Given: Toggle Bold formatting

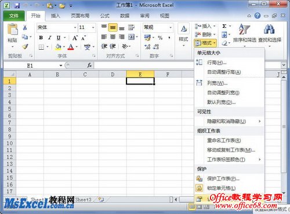Looking at the screenshot, I should click(x=41, y=38).
